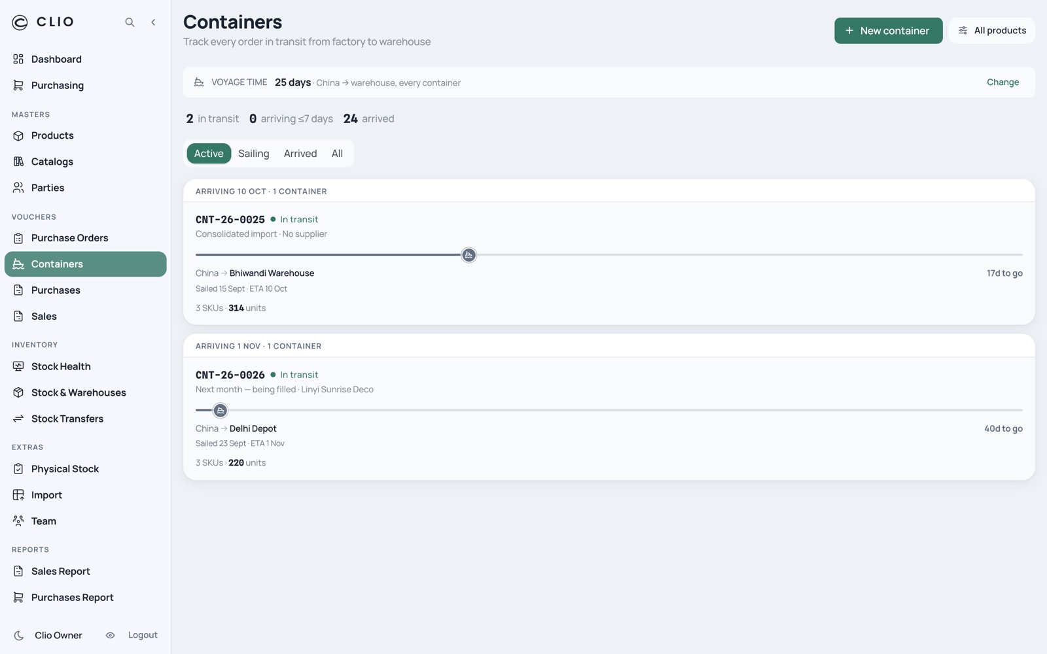
Task: Go to the Sales vouchers
Action: pyautogui.click(x=85, y=317)
